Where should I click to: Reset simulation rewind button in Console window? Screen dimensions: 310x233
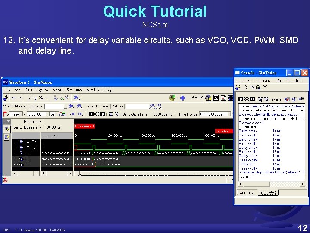point(252,99)
